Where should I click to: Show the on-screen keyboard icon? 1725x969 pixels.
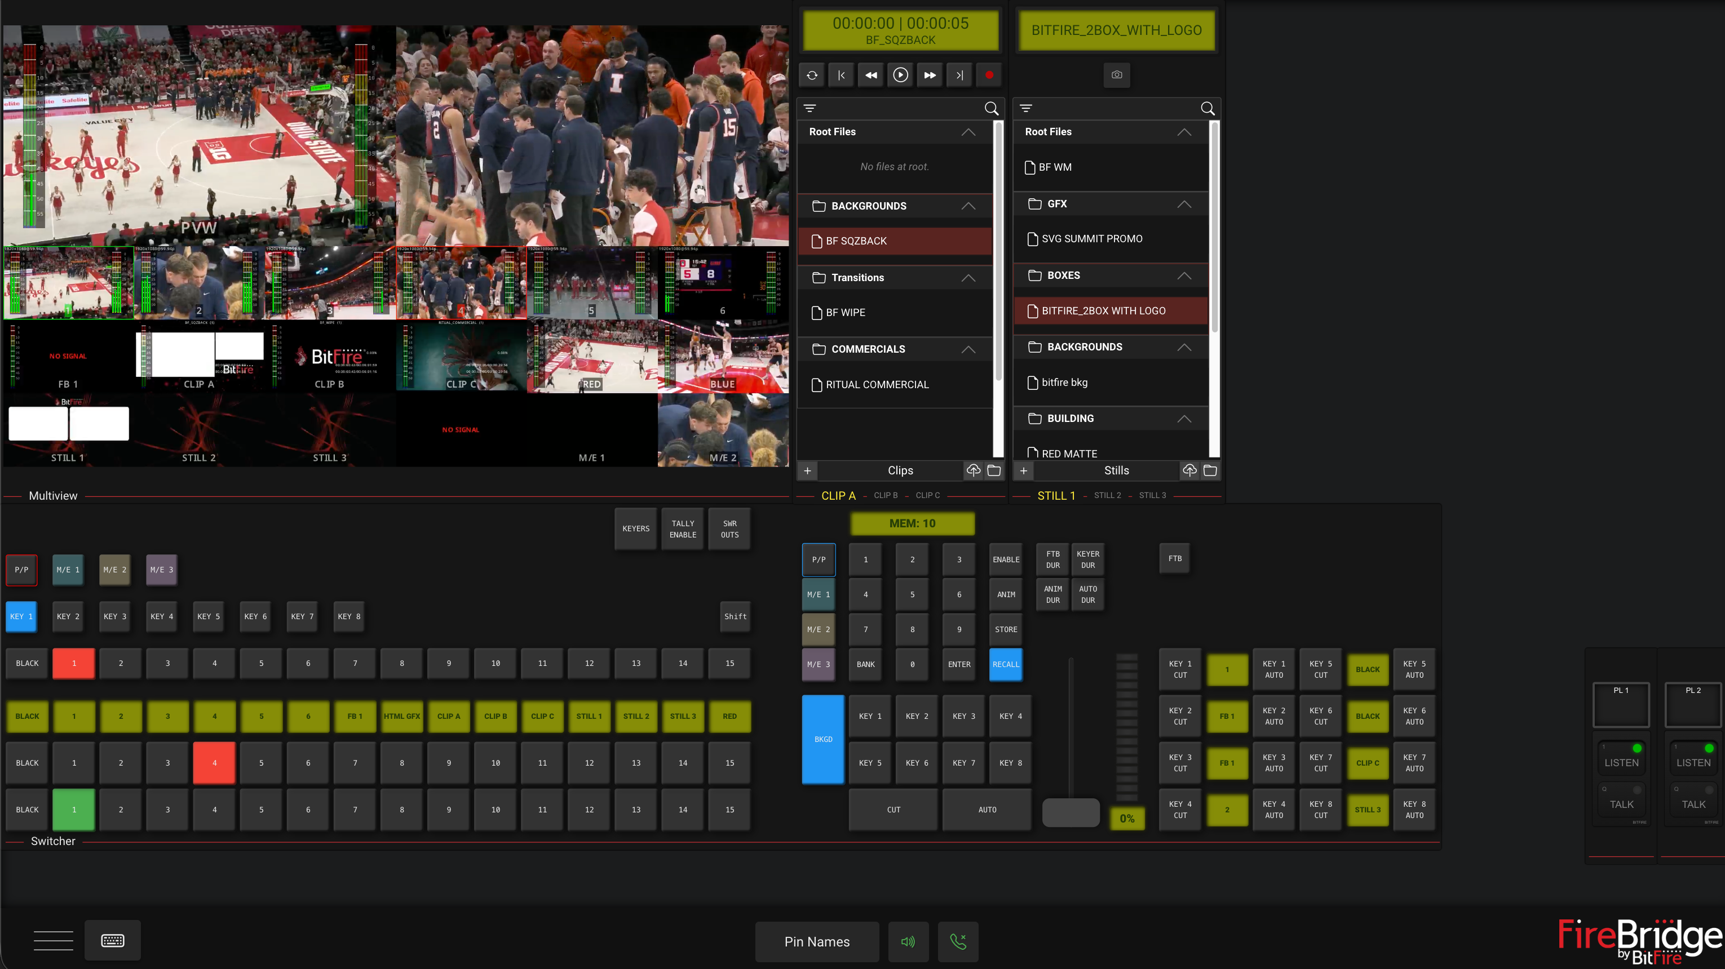click(113, 941)
